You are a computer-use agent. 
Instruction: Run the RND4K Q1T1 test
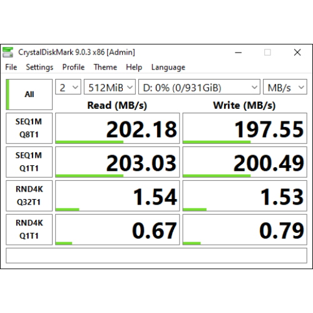29,230
